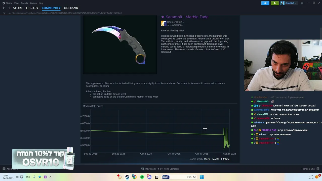Open the ODEDSVR profile tab
Image resolution: width=322 pixels, height=181 pixels.
click(71, 8)
